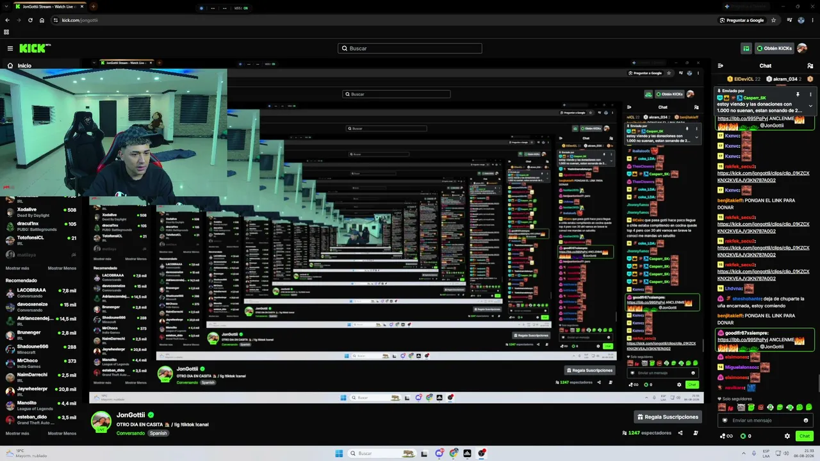
Task: Open the Kick drops box icon
Action: [x=746, y=48]
